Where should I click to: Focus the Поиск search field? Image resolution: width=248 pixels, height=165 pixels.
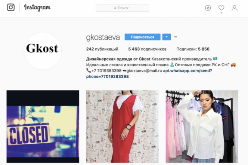[122, 8]
